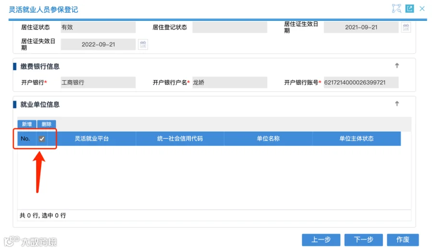Open the pop-out window icon
The image size is (434, 250).
[x=409, y=8]
